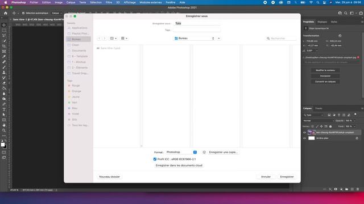Click the new group folder icon
Viewport: 364px width, 204px height.
346,189
